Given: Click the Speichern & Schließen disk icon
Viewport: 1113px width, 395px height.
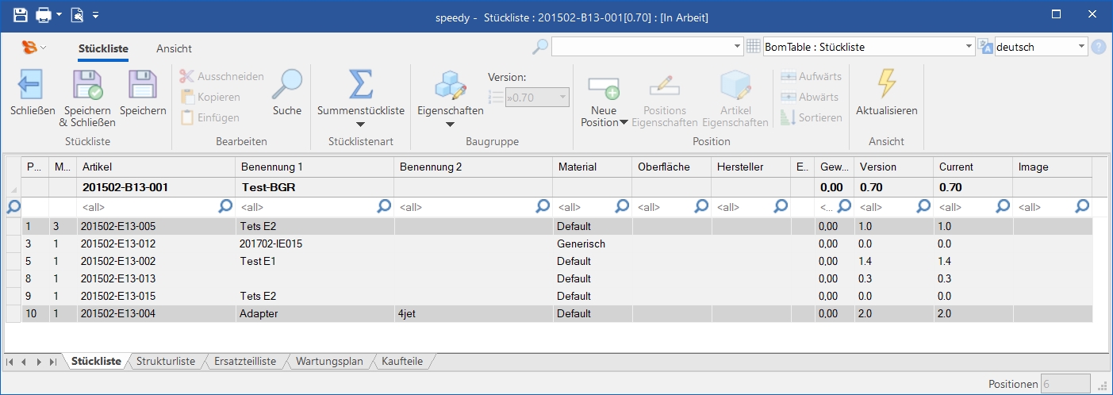Looking at the screenshot, I should tap(87, 84).
